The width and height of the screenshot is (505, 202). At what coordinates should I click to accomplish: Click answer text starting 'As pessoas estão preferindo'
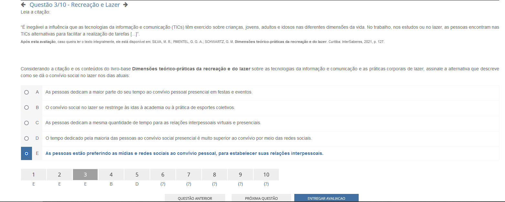tap(184, 154)
